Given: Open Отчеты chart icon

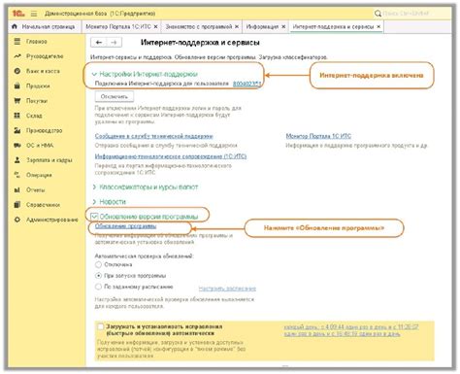Looking at the screenshot, I should tap(17, 189).
